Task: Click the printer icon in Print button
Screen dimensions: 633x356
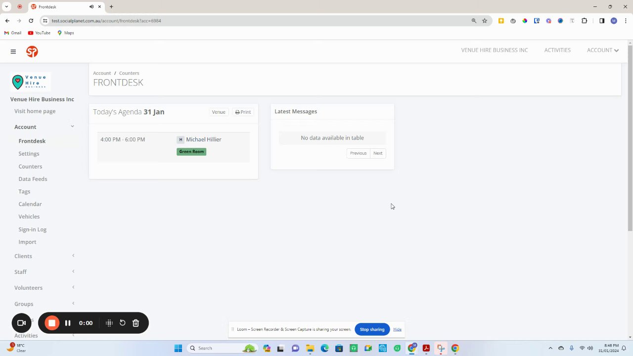Action: point(237,112)
